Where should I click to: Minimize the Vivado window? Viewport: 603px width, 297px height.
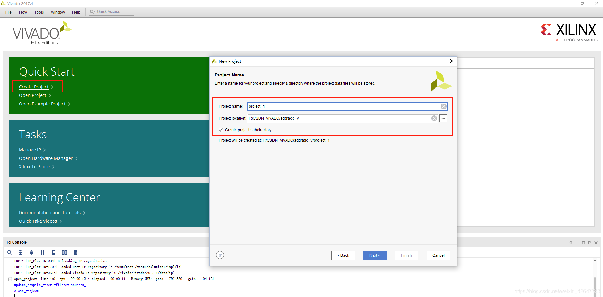[x=568, y=3]
